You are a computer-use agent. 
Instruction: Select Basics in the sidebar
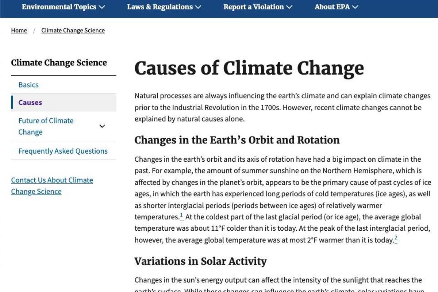[28, 85]
